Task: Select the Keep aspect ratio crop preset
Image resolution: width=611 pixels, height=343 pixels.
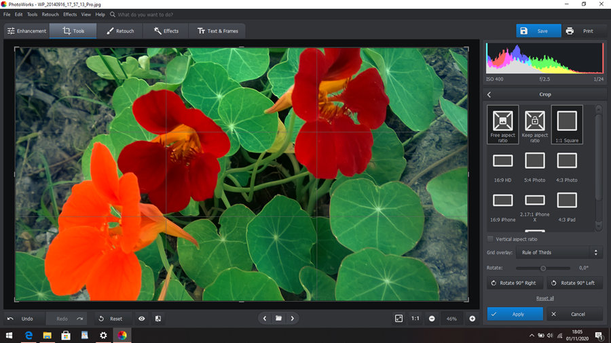Action: 535,125
